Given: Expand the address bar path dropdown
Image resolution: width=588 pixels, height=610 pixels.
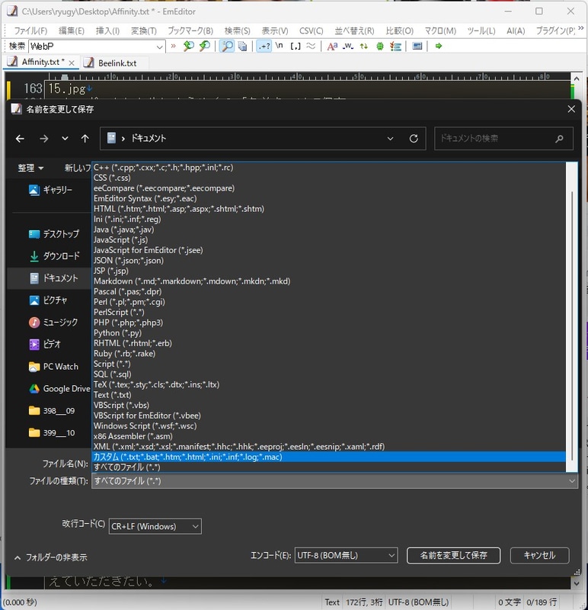Looking at the screenshot, I should coord(390,139).
